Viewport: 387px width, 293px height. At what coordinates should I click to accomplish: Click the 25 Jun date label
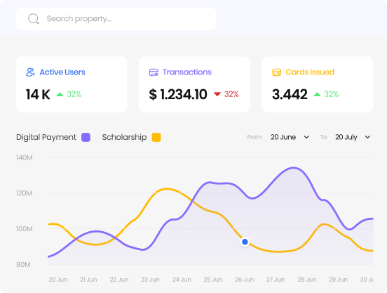(213, 280)
